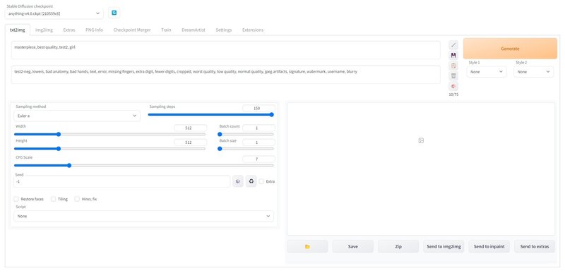Click the 10/75 token counter text

coord(453,95)
